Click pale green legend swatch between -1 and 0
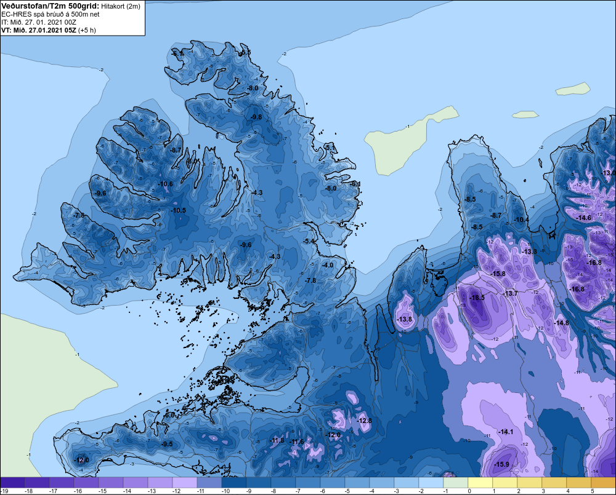616x495 pixels. click(x=455, y=483)
